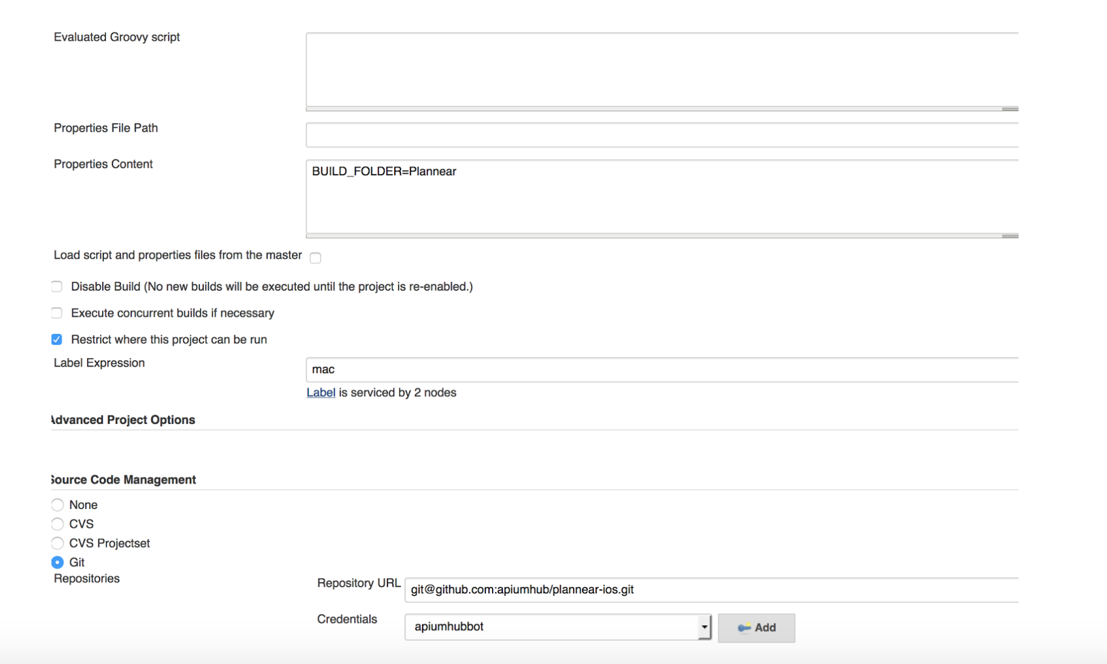Enable Load script and properties files from master
Viewport: 1107px width, 664px height.
tap(315, 258)
